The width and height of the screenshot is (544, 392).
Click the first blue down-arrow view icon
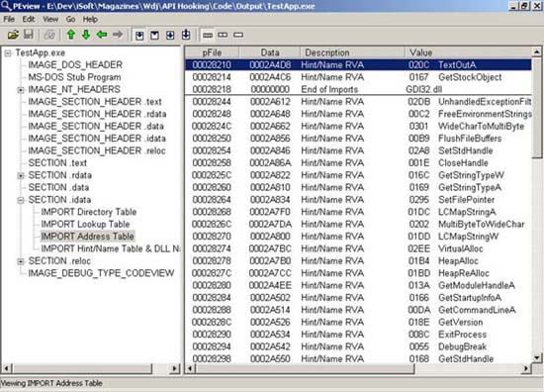139,35
